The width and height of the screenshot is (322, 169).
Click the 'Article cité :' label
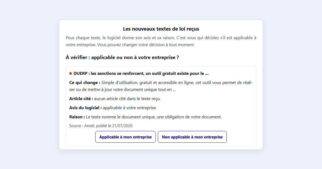coord(81,98)
